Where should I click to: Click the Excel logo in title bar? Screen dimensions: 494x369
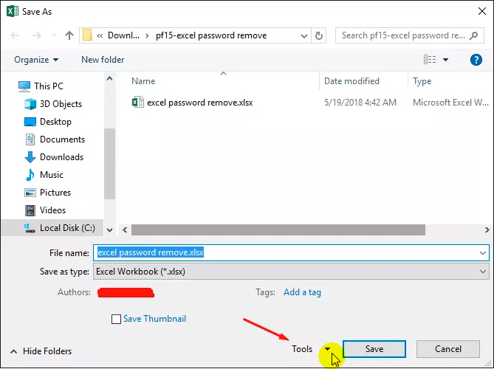tap(13, 12)
